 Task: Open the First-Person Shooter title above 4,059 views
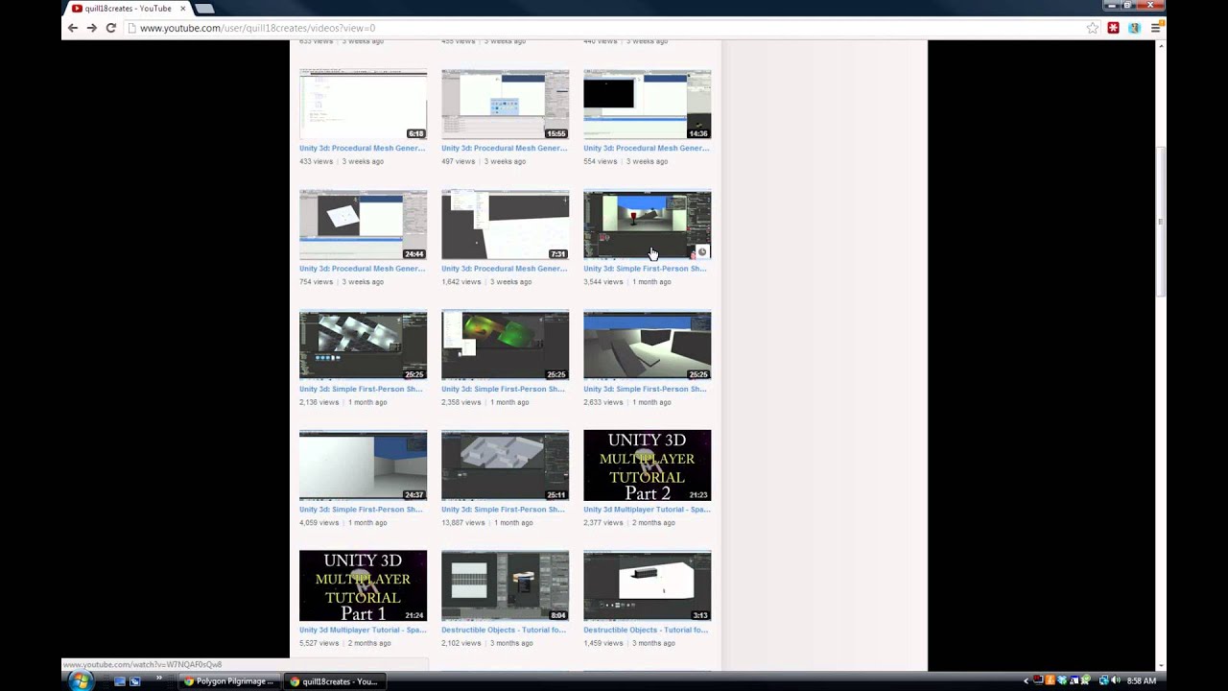361,510
